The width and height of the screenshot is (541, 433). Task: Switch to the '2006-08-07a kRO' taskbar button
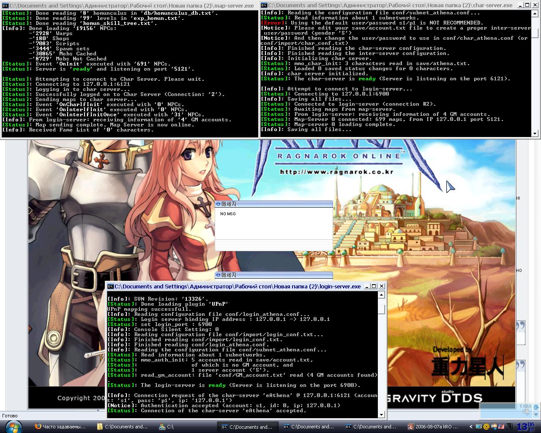(x=433, y=427)
